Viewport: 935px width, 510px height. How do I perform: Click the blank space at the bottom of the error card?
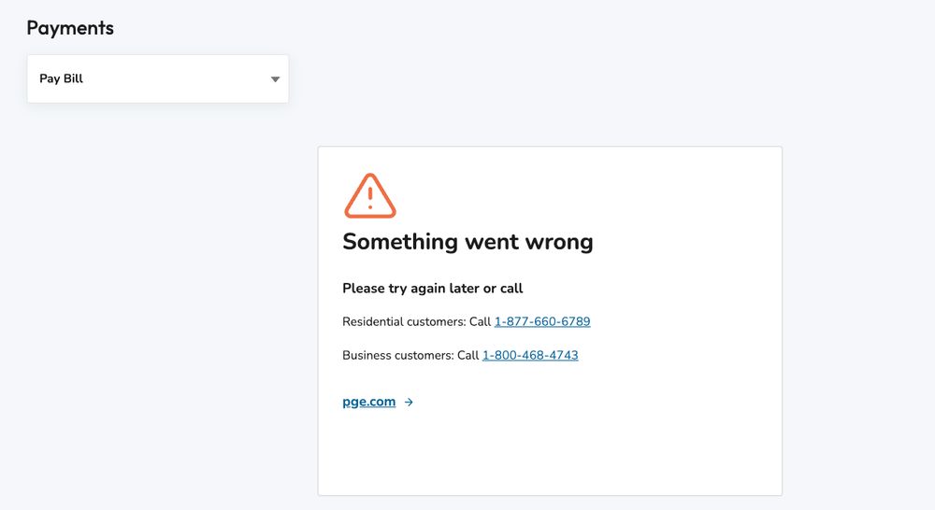(550, 458)
